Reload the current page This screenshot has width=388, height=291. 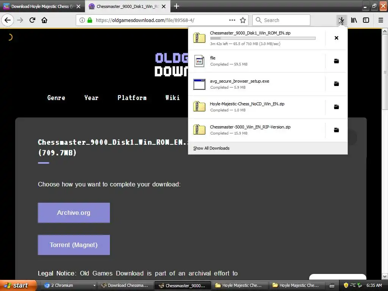tap(33, 20)
